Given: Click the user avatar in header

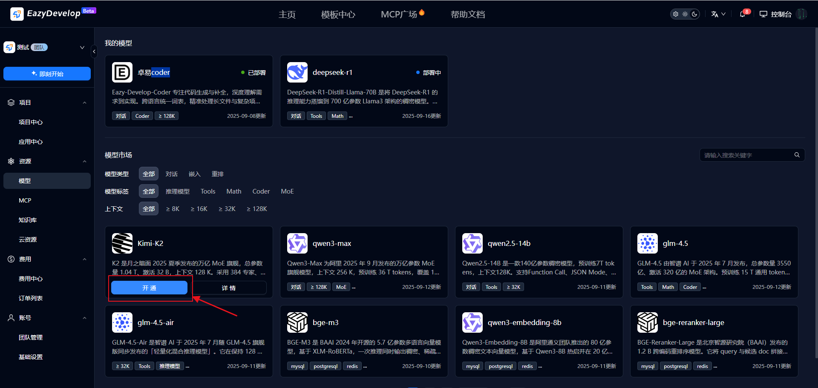Looking at the screenshot, I should (801, 14).
